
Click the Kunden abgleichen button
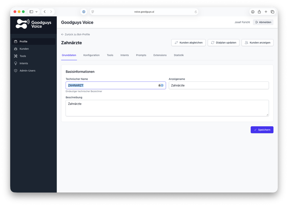pos(188,43)
